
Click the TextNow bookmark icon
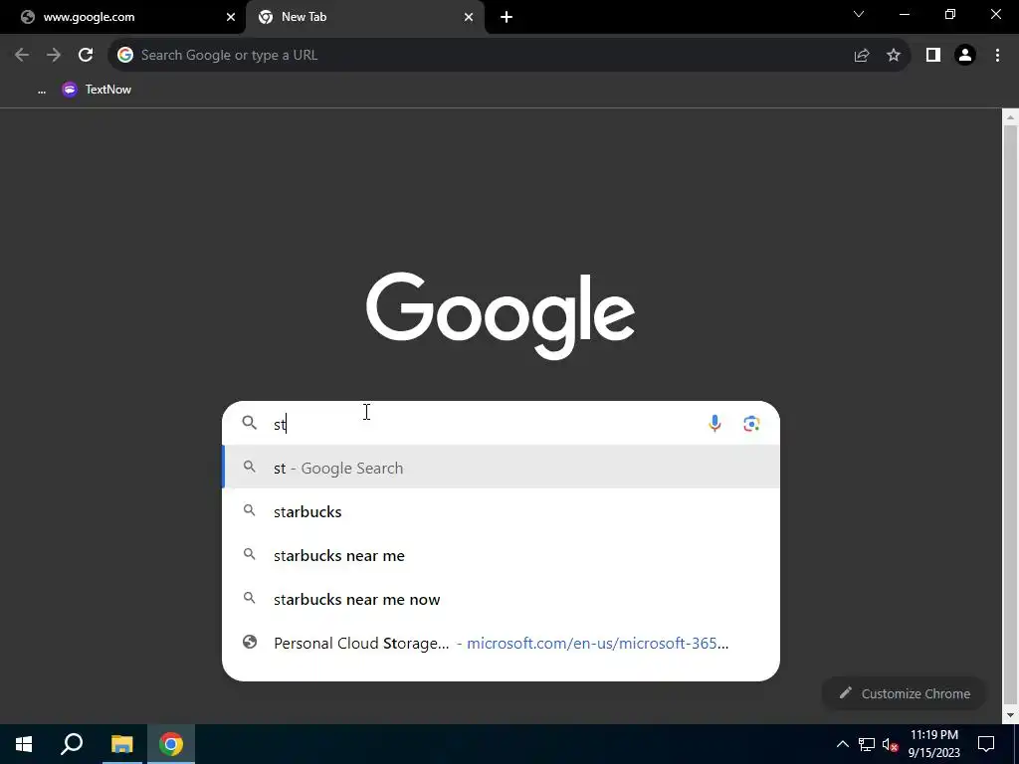tap(70, 90)
